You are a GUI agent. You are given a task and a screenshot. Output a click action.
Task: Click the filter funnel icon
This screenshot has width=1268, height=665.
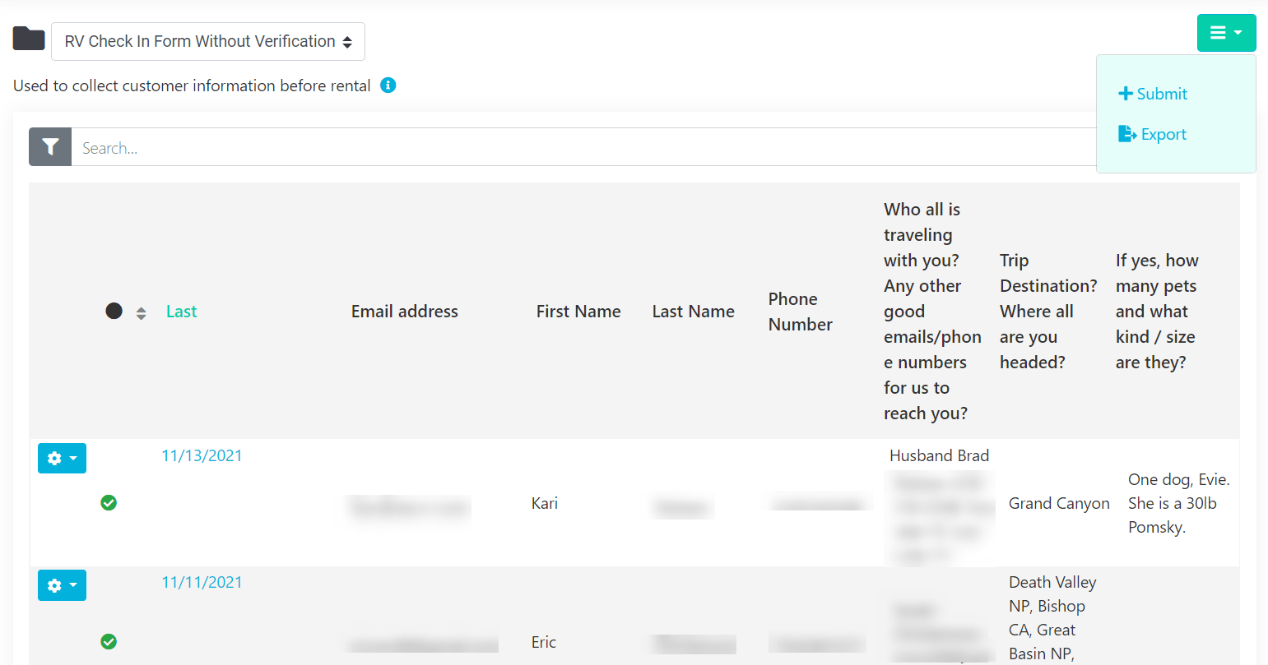(x=50, y=147)
